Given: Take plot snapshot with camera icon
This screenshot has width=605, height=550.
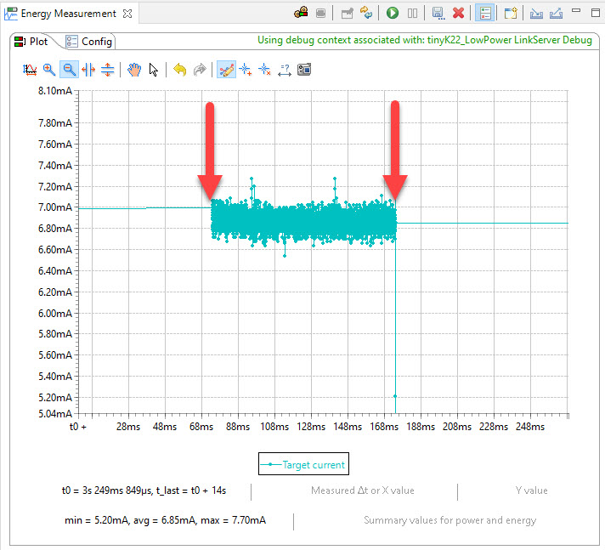Looking at the screenshot, I should click(304, 70).
